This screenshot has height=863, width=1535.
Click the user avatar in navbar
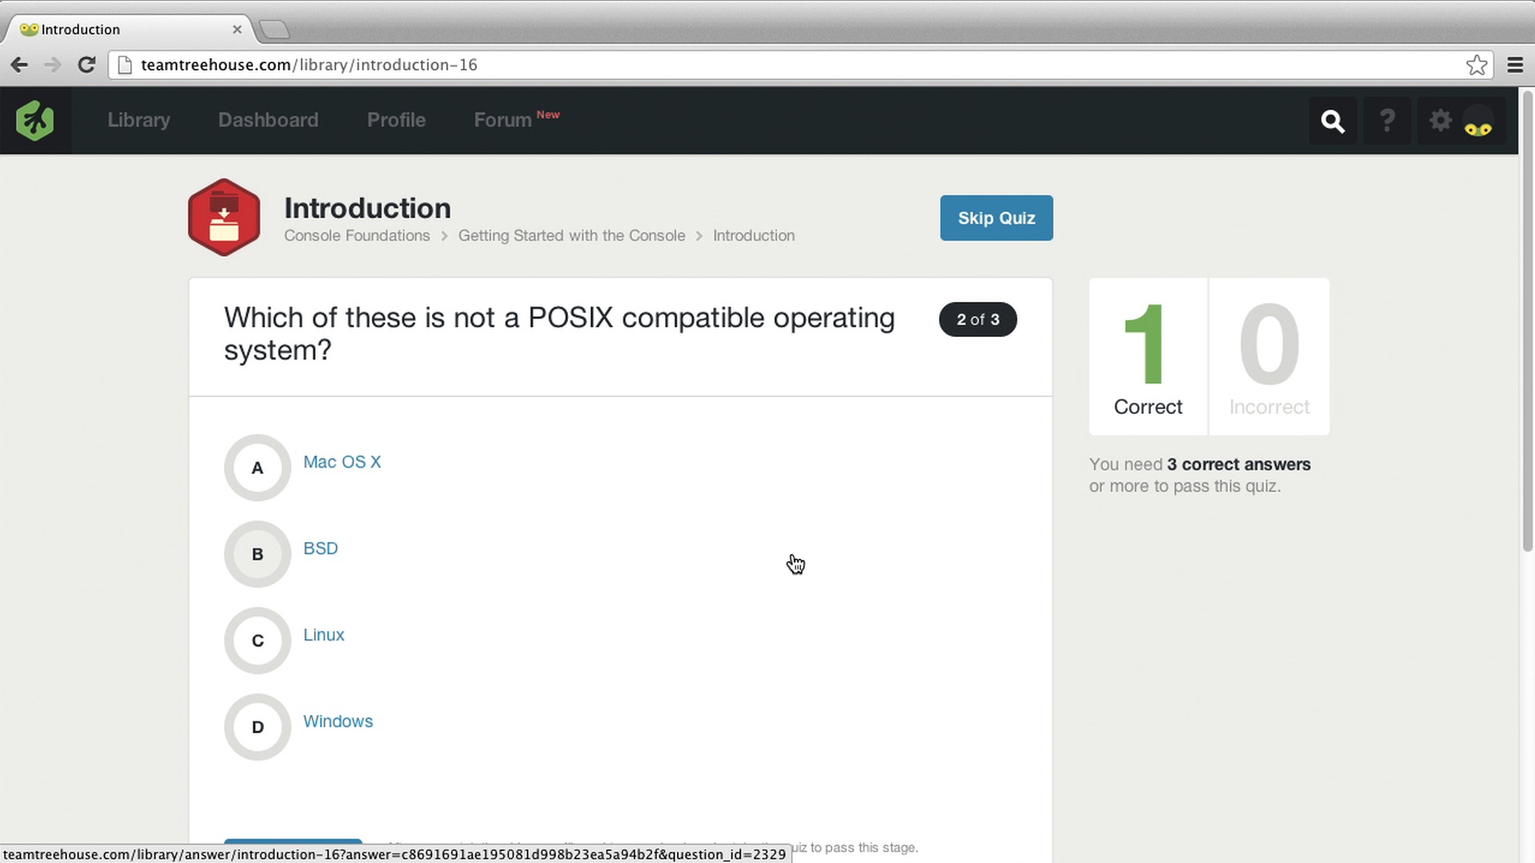point(1478,122)
